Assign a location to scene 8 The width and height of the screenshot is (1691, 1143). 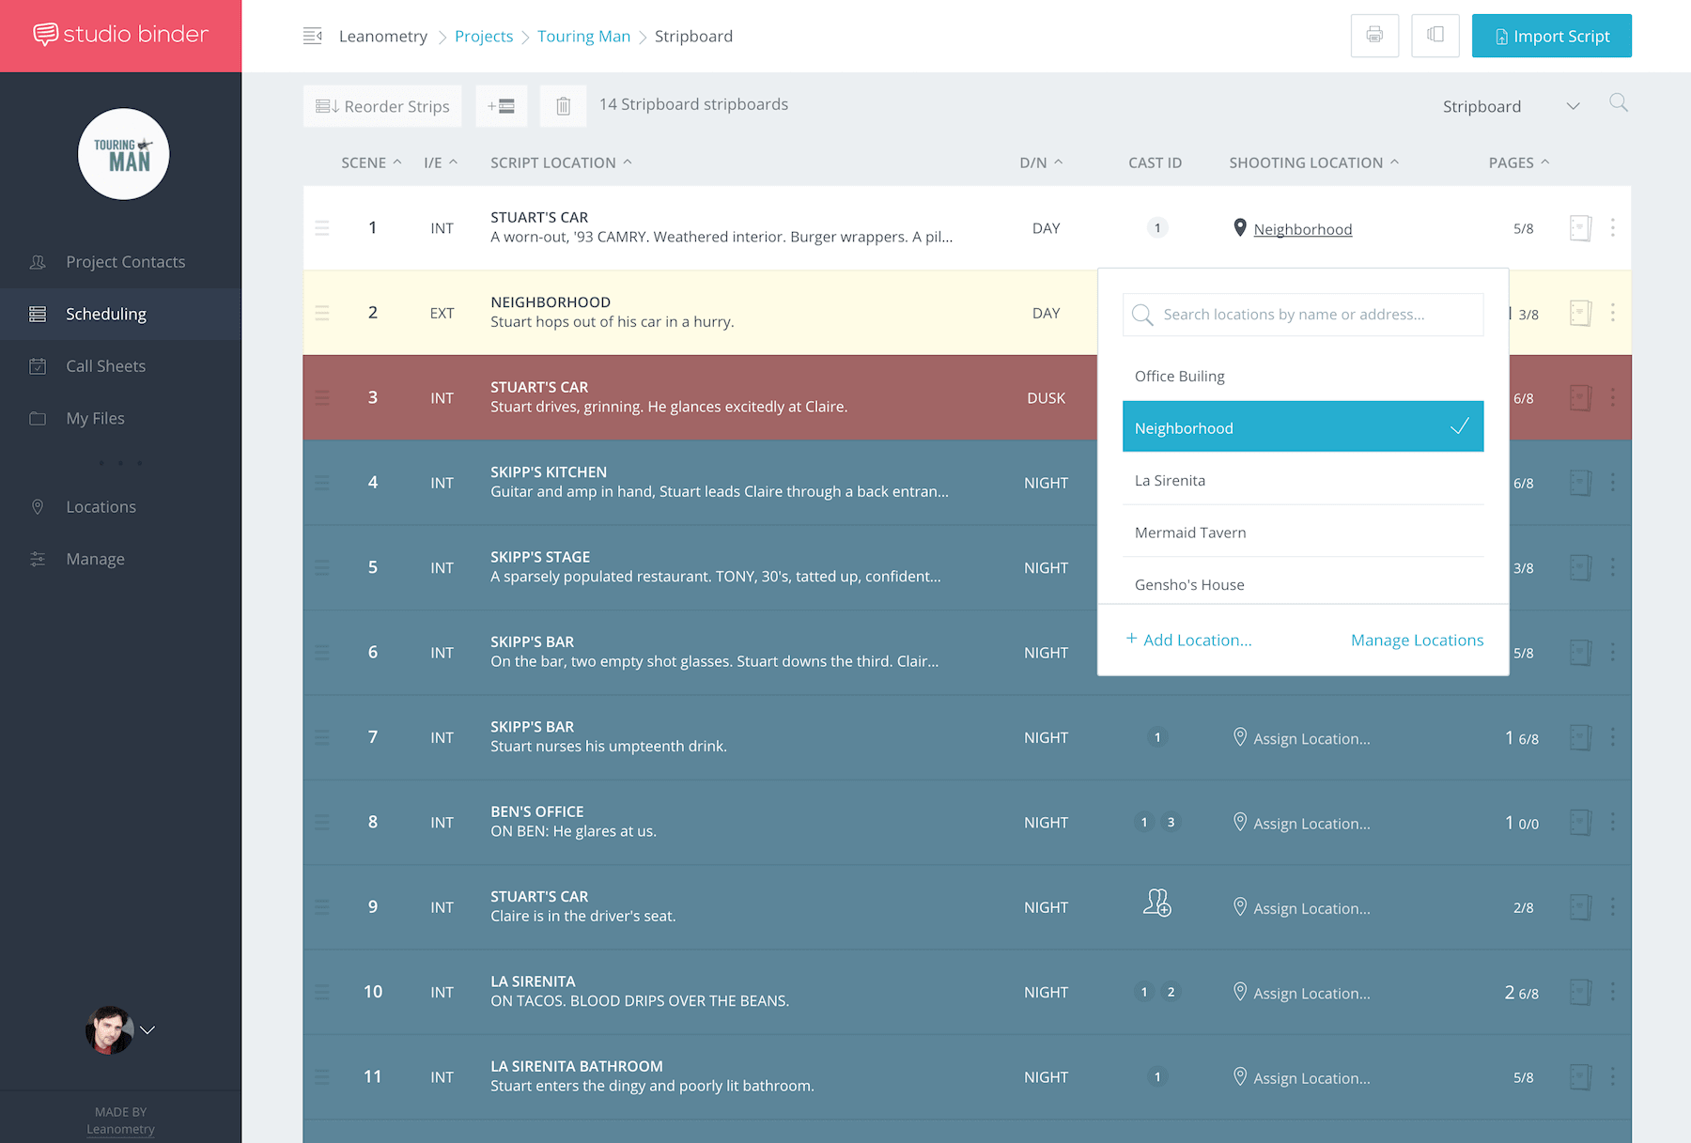click(1301, 823)
